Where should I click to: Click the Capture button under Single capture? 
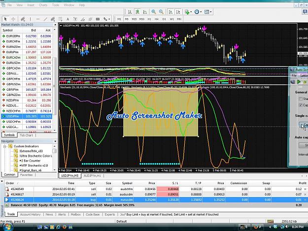coord(303,125)
